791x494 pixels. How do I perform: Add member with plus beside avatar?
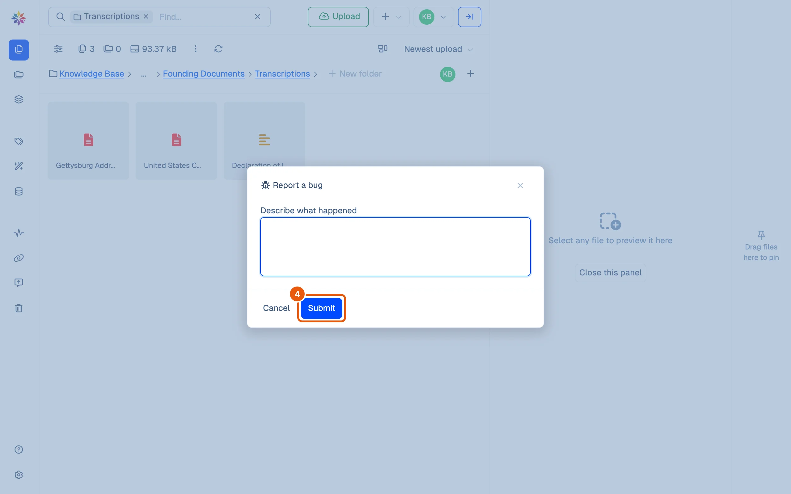(x=470, y=74)
